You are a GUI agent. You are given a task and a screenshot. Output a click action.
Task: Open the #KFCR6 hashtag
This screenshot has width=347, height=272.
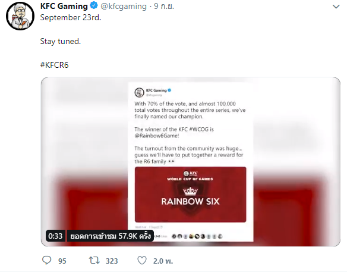click(55, 65)
